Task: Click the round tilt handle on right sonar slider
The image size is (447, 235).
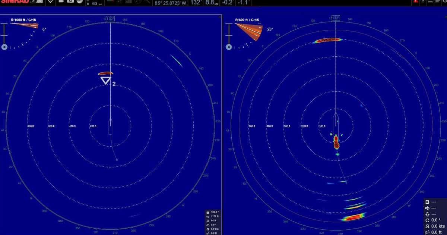Action: (229, 47)
